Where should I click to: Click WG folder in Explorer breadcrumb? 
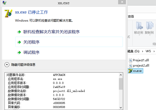pyautogui.click(x=148, y=51)
